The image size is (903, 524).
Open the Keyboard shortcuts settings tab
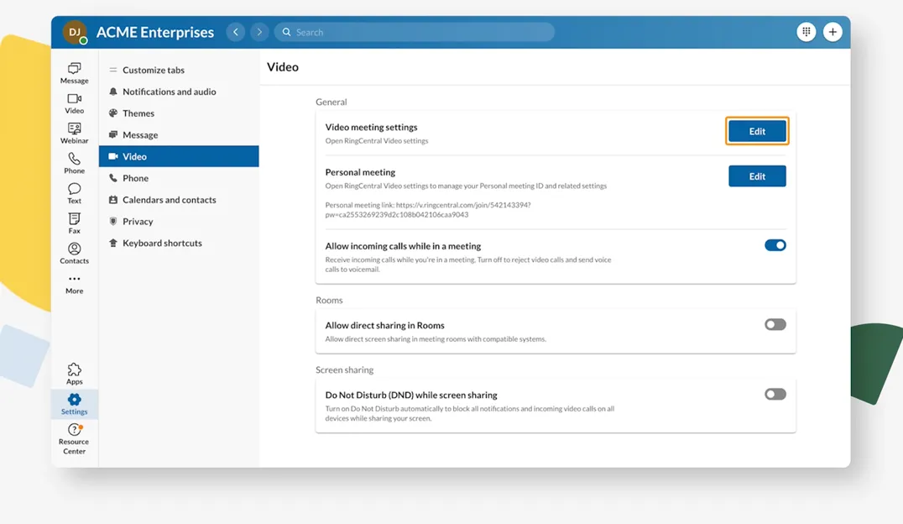tap(162, 243)
